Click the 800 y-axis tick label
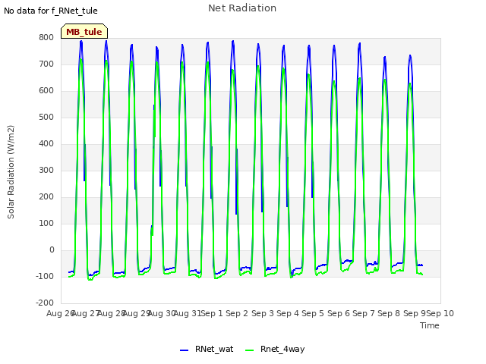Screen dimensions: 486x364 point(46,38)
